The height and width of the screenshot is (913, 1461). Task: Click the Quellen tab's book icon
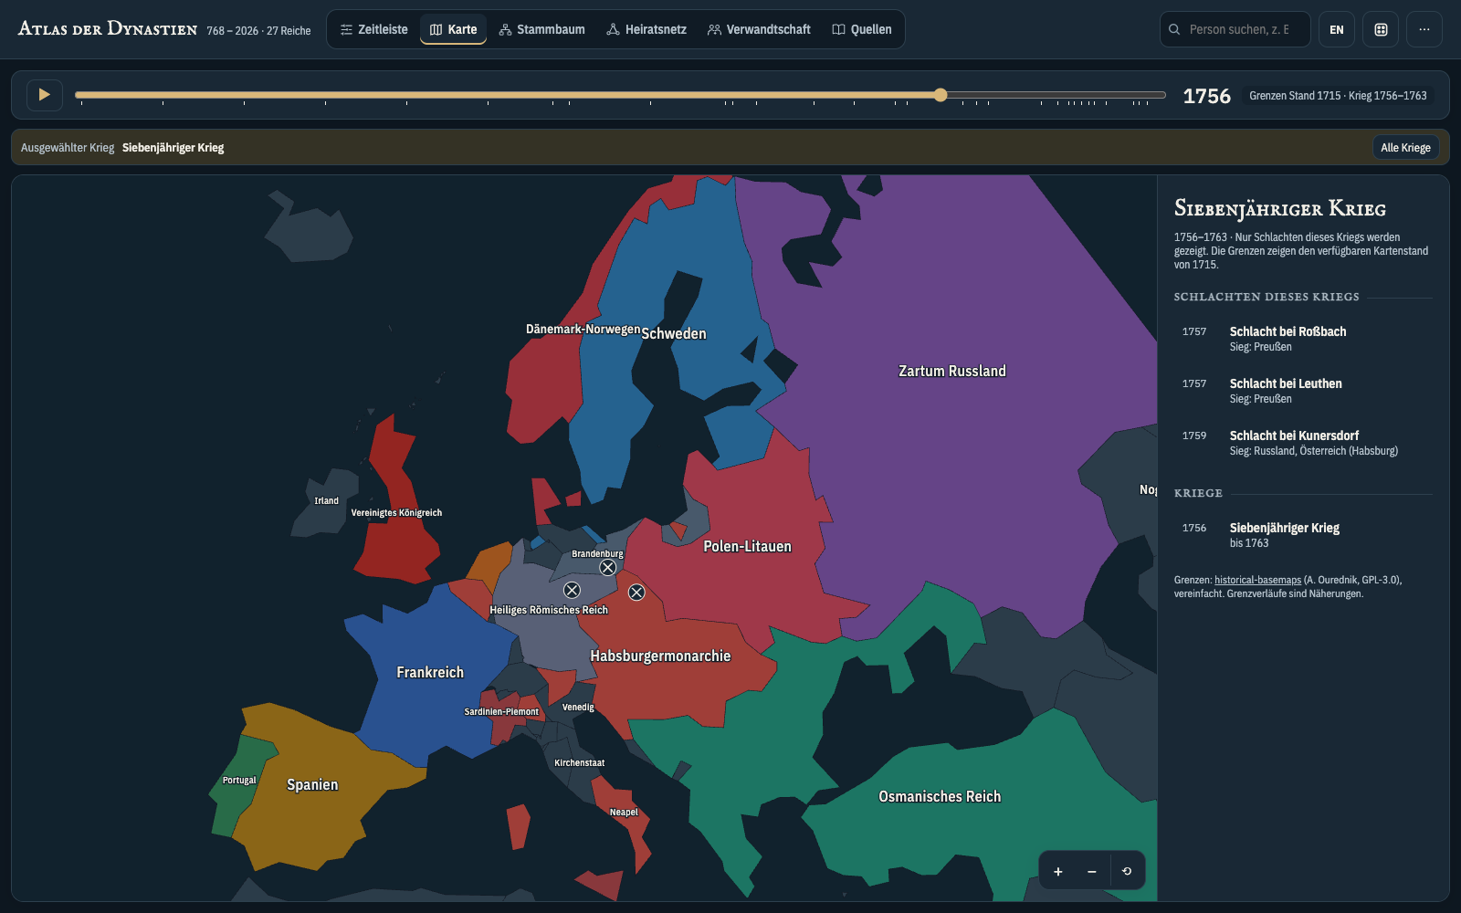pos(838,30)
